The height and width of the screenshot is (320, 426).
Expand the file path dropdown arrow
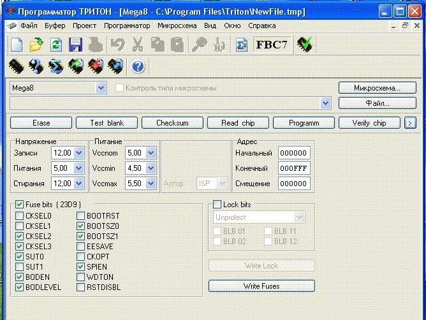325,103
